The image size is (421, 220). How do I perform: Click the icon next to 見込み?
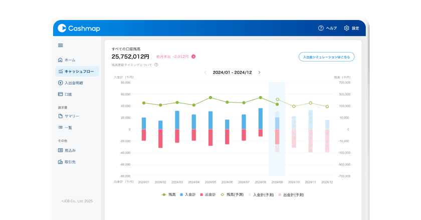coord(60,150)
